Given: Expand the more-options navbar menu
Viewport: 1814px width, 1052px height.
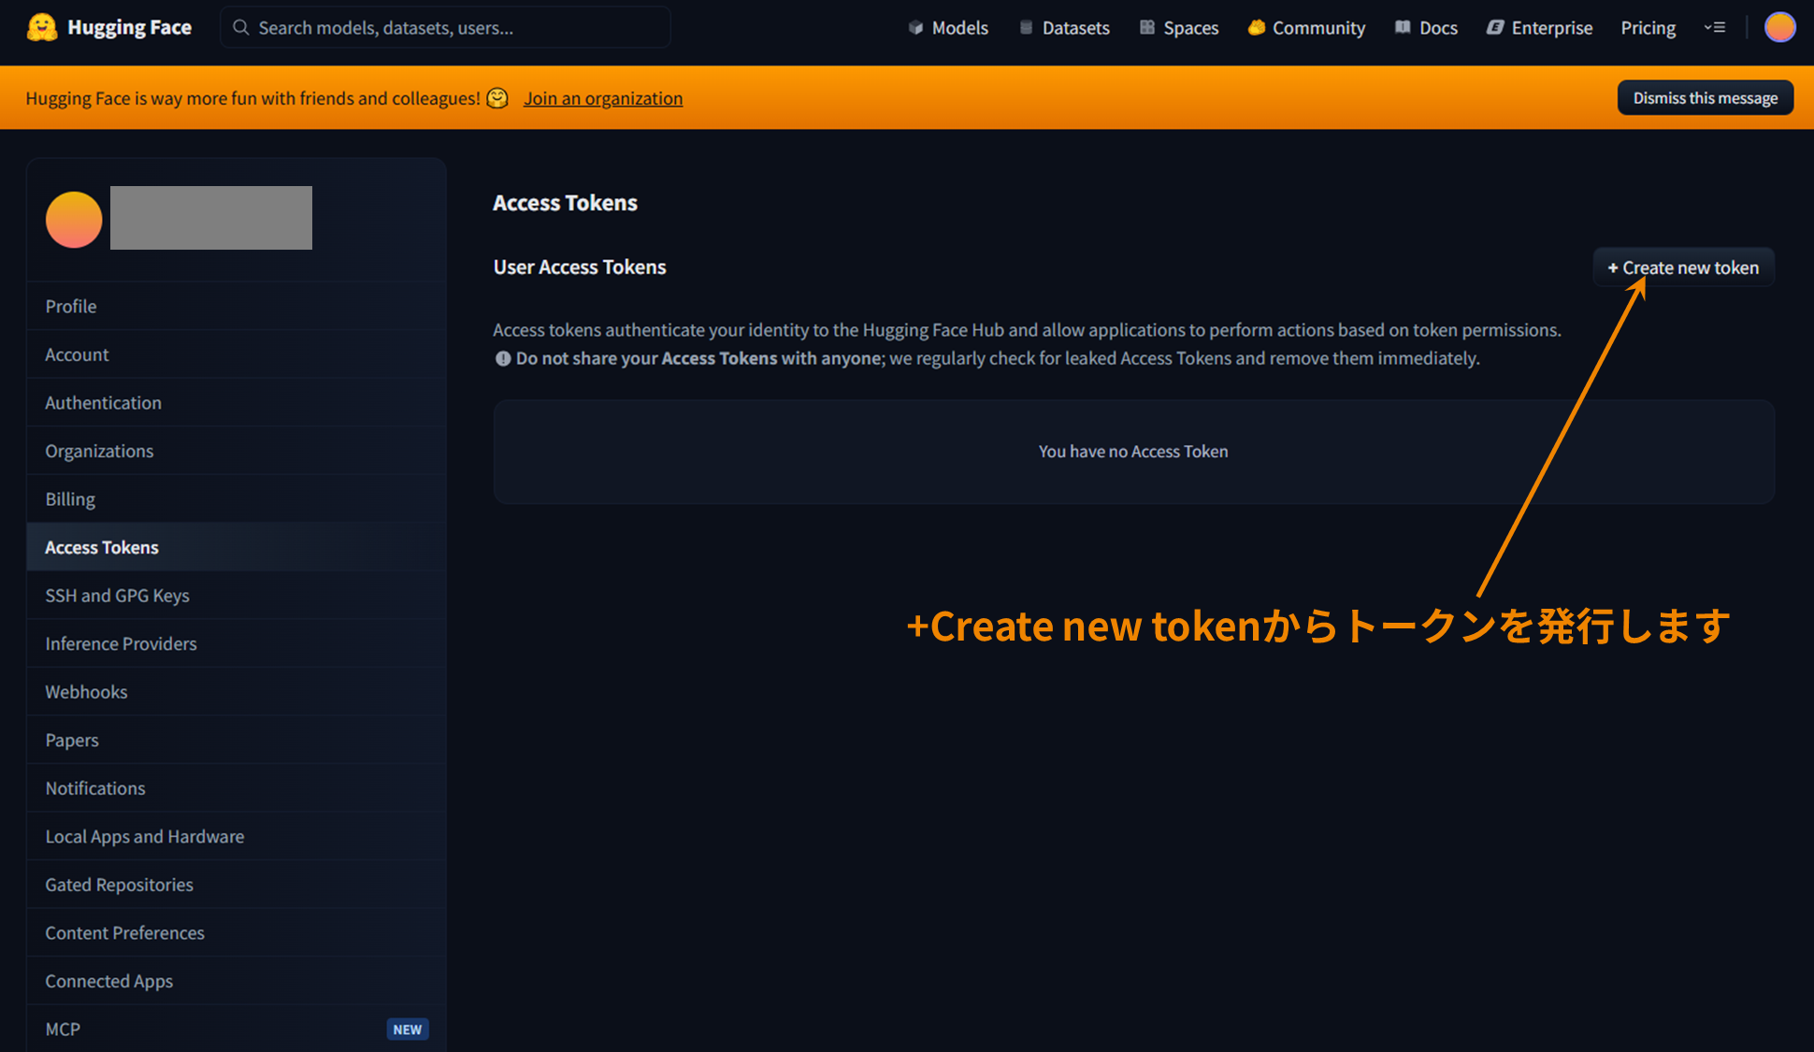Looking at the screenshot, I should tap(1714, 28).
